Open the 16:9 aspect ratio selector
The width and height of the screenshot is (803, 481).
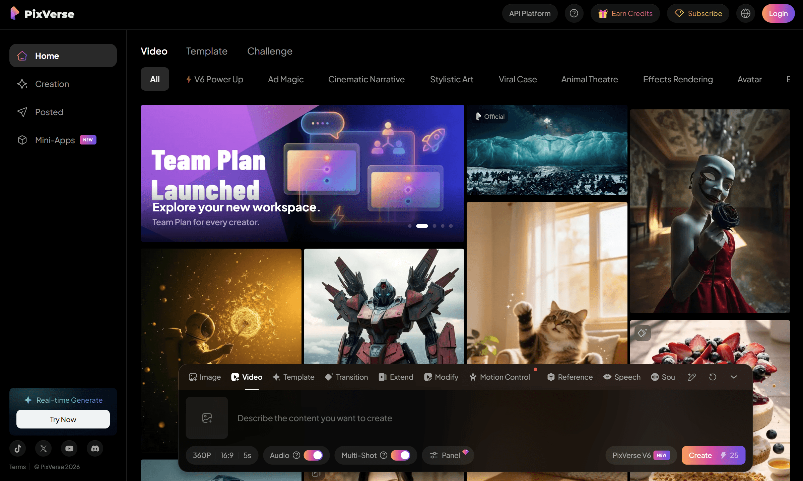pos(226,455)
